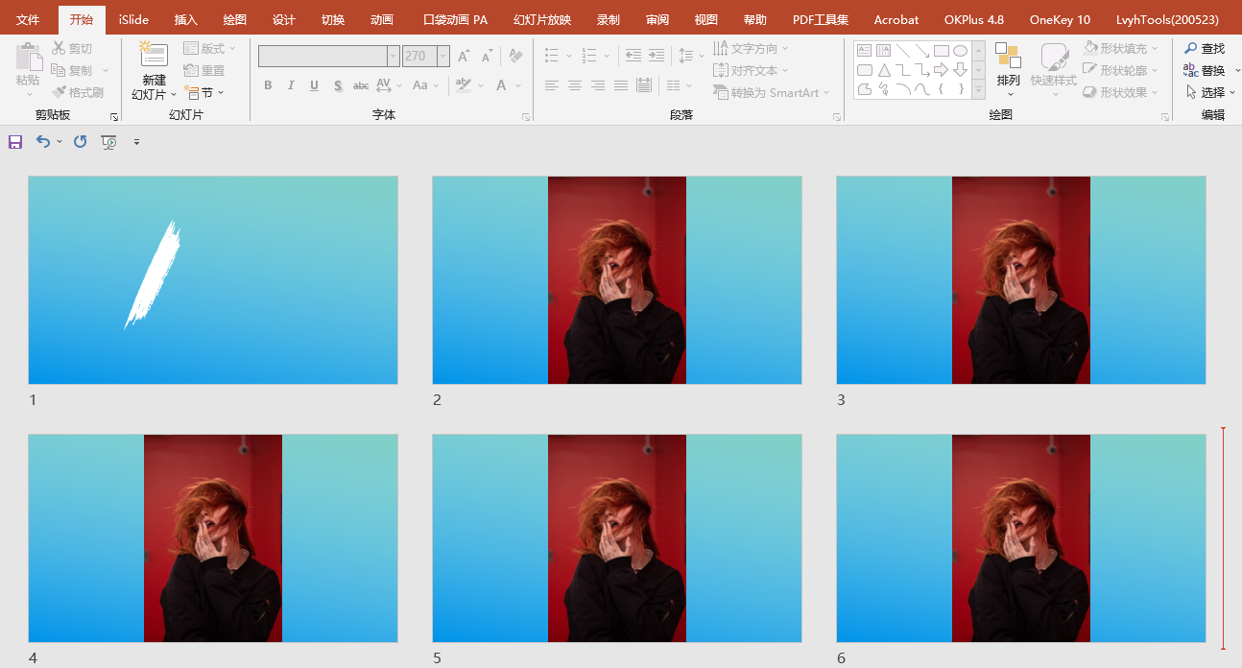This screenshot has height=668, width=1242.
Task: Click the text highlight color icon
Action: pos(464,85)
